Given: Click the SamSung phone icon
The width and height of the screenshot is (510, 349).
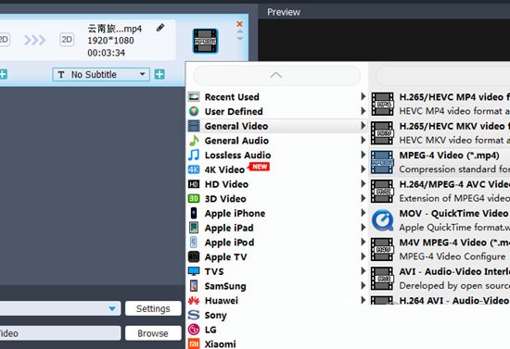Looking at the screenshot, I should pyautogui.click(x=194, y=286).
